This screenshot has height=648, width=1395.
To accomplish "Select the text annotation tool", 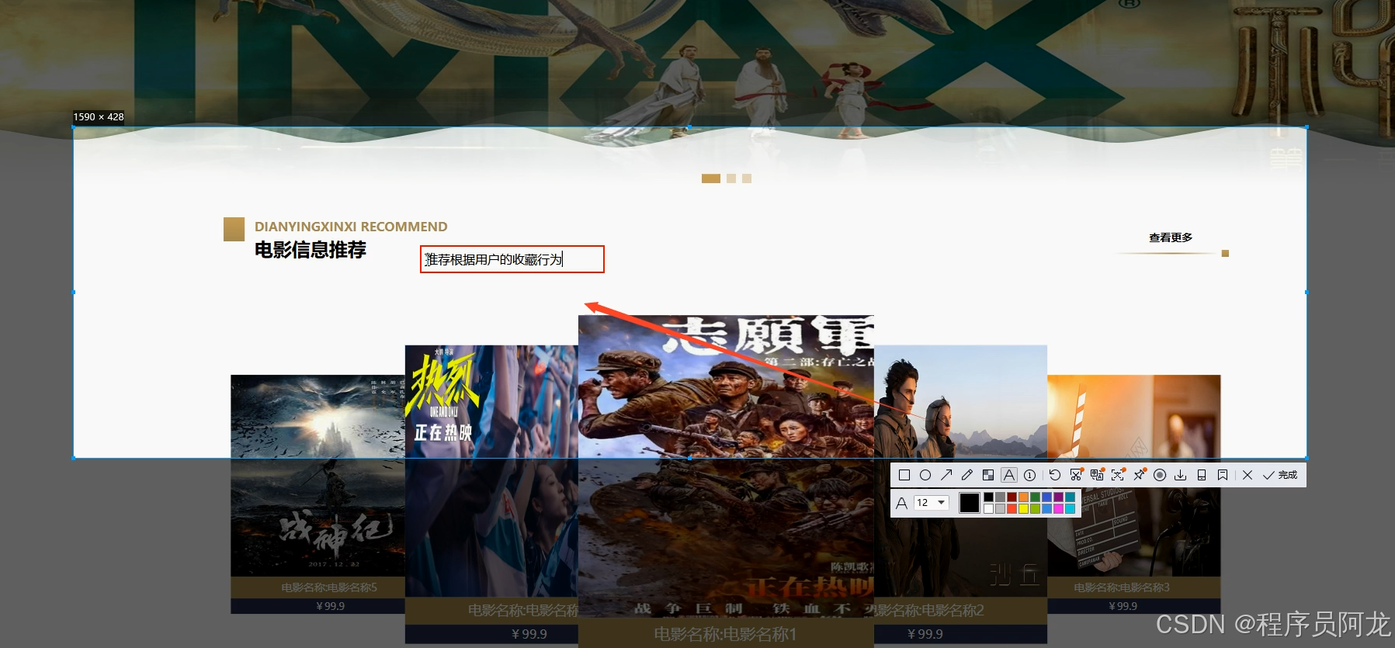I will (x=1009, y=475).
